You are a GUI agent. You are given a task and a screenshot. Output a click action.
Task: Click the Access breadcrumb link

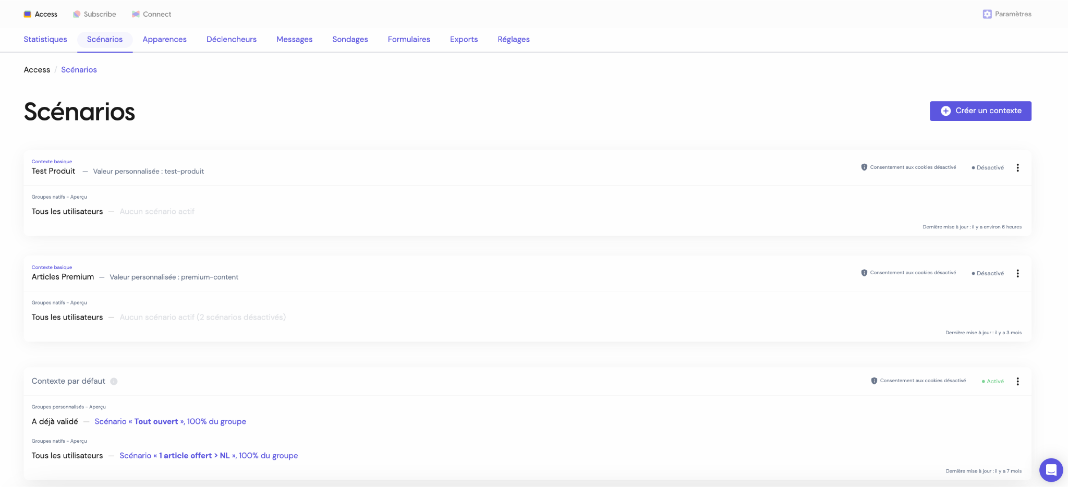[x=37, y=70]
